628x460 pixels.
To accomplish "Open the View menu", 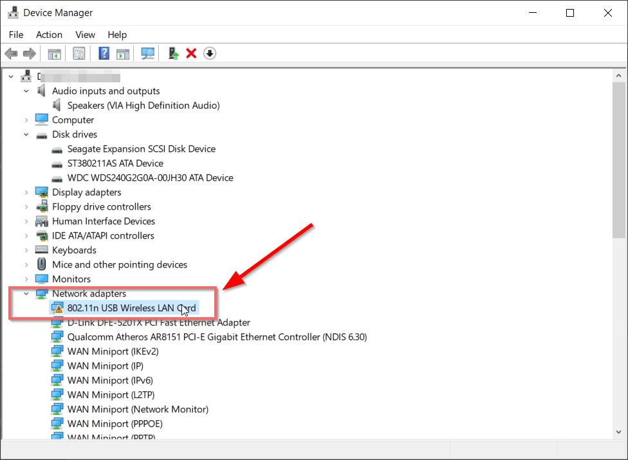I will pos(85,35).
